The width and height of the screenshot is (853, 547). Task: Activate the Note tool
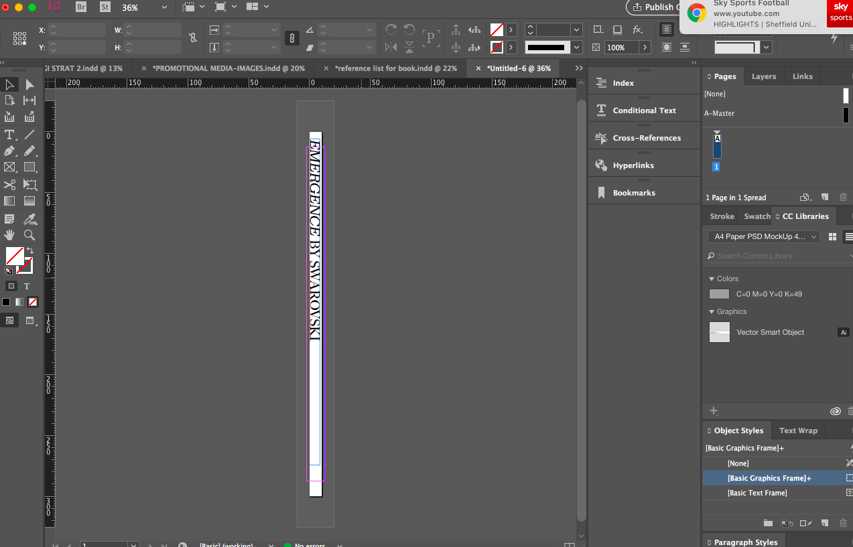(10, 219)
